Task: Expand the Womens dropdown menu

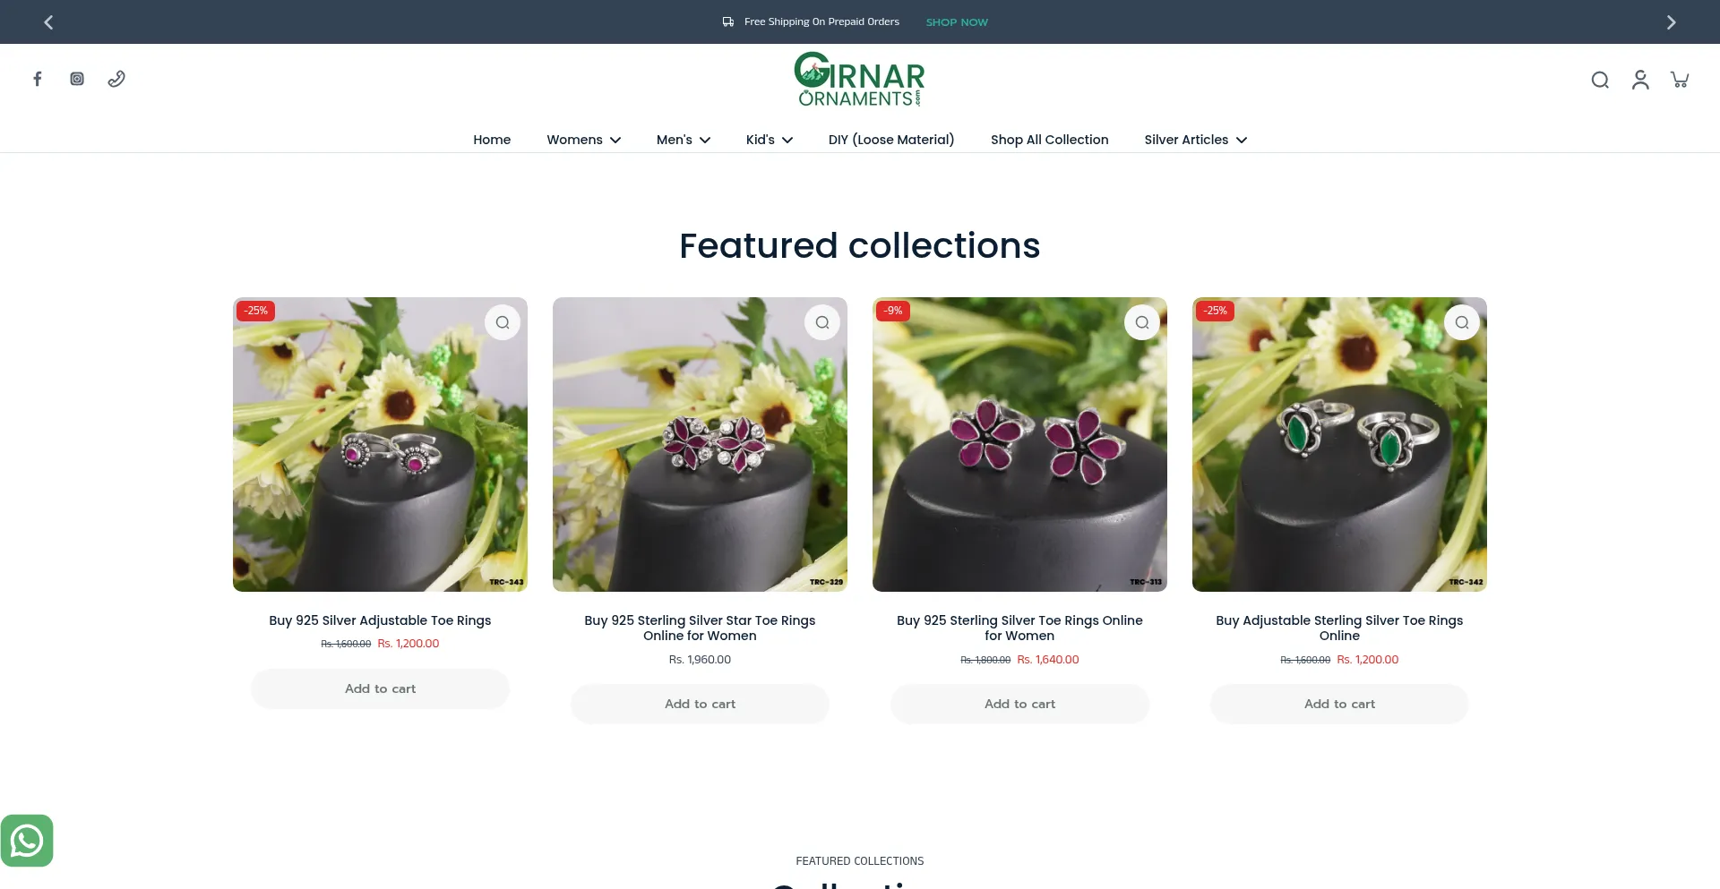Action: coord(584,140)
